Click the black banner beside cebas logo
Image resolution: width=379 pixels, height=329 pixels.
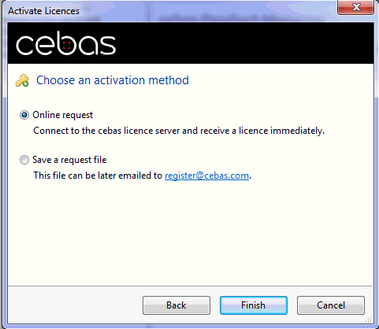click(x=244, y=43)
